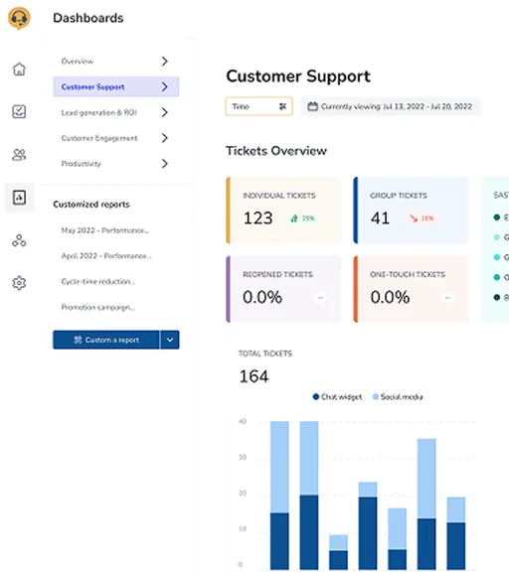Image resolution: width=509 pixels, height=574 pixels.
Task: Click the Group Tickets value 41
Action: click(380, 218)
